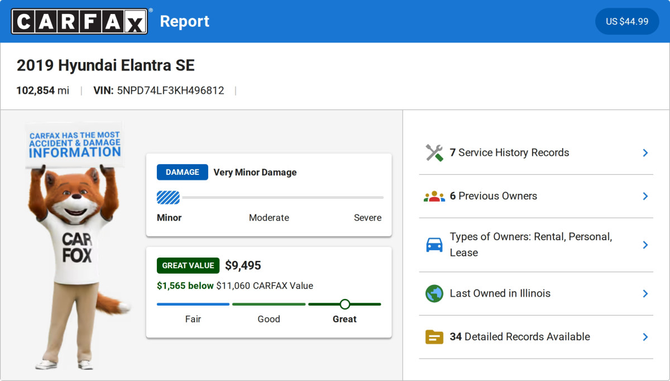Image resolution: width=670 pixels, height=381 pixels.
Task: Click the 7 Service History Records label
Action: coord(509,153)
